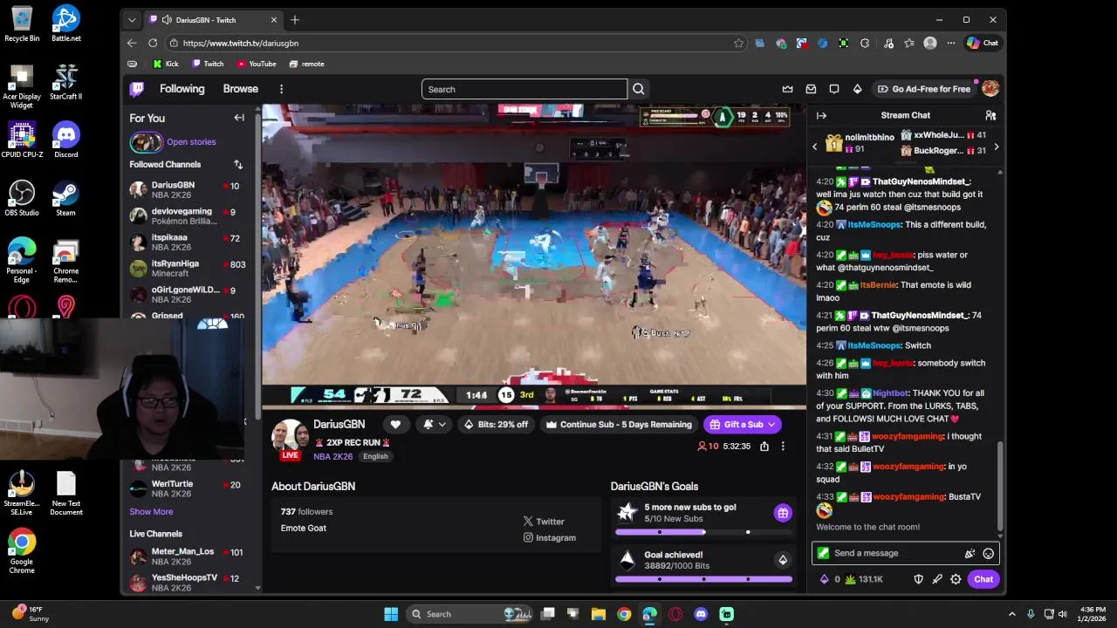Toggle follow with the heart button
Viewport: 1117px width, 628px height.
coord(395,425)
